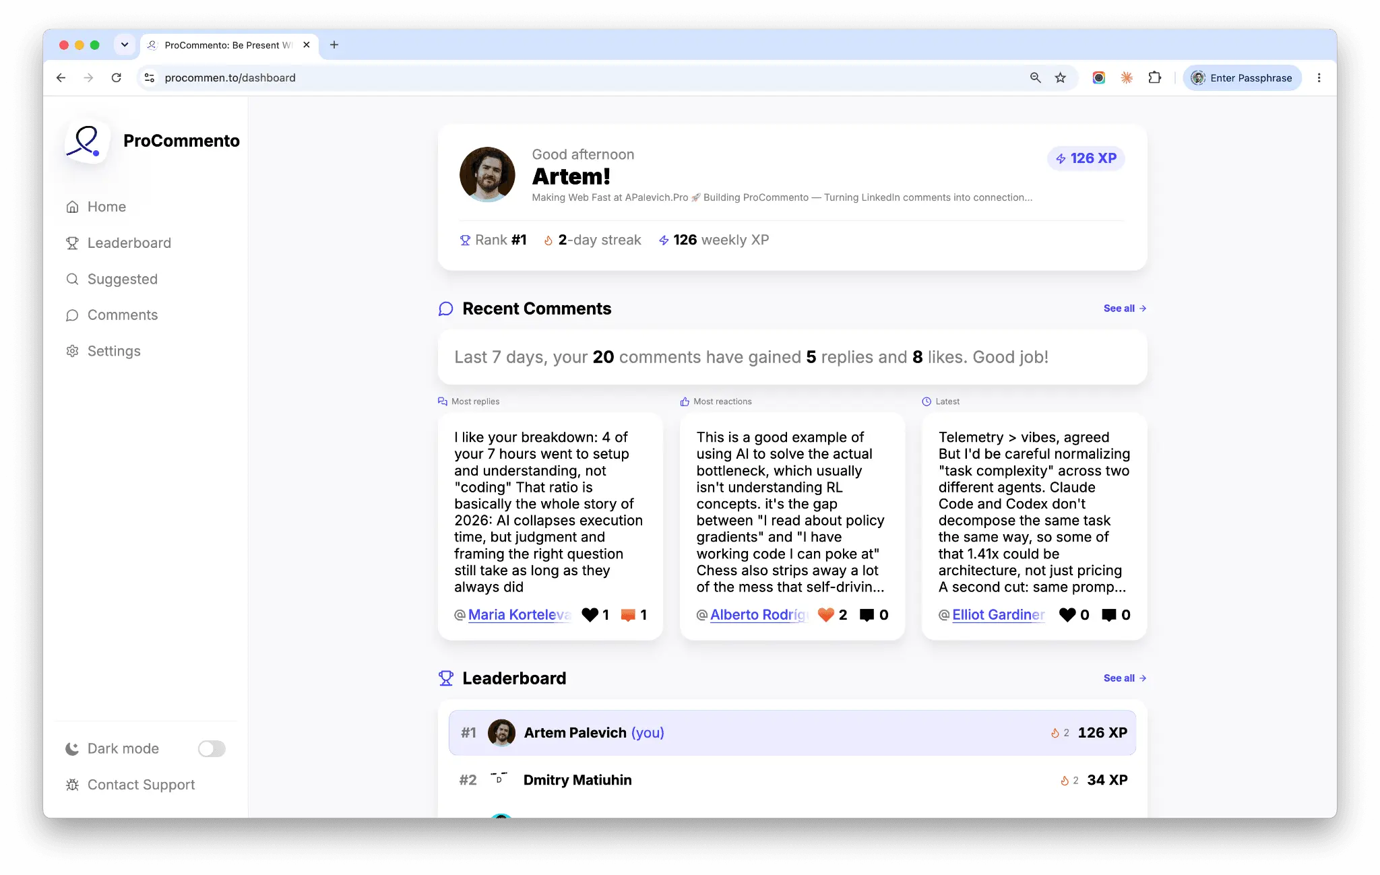This screenshot has height=875, width=1380.
Task: Toggle the Dark mode switch
Action: pyautogui.click(x=212, y=748)
